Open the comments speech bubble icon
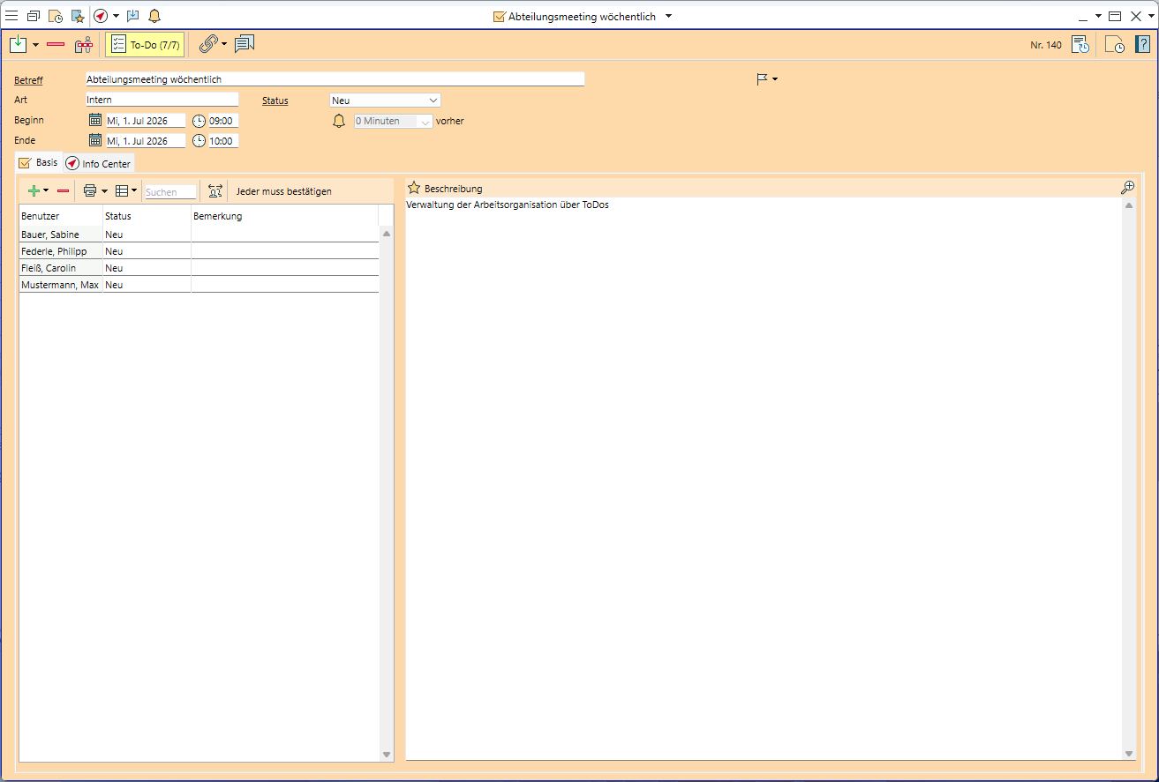 [245, 44]
